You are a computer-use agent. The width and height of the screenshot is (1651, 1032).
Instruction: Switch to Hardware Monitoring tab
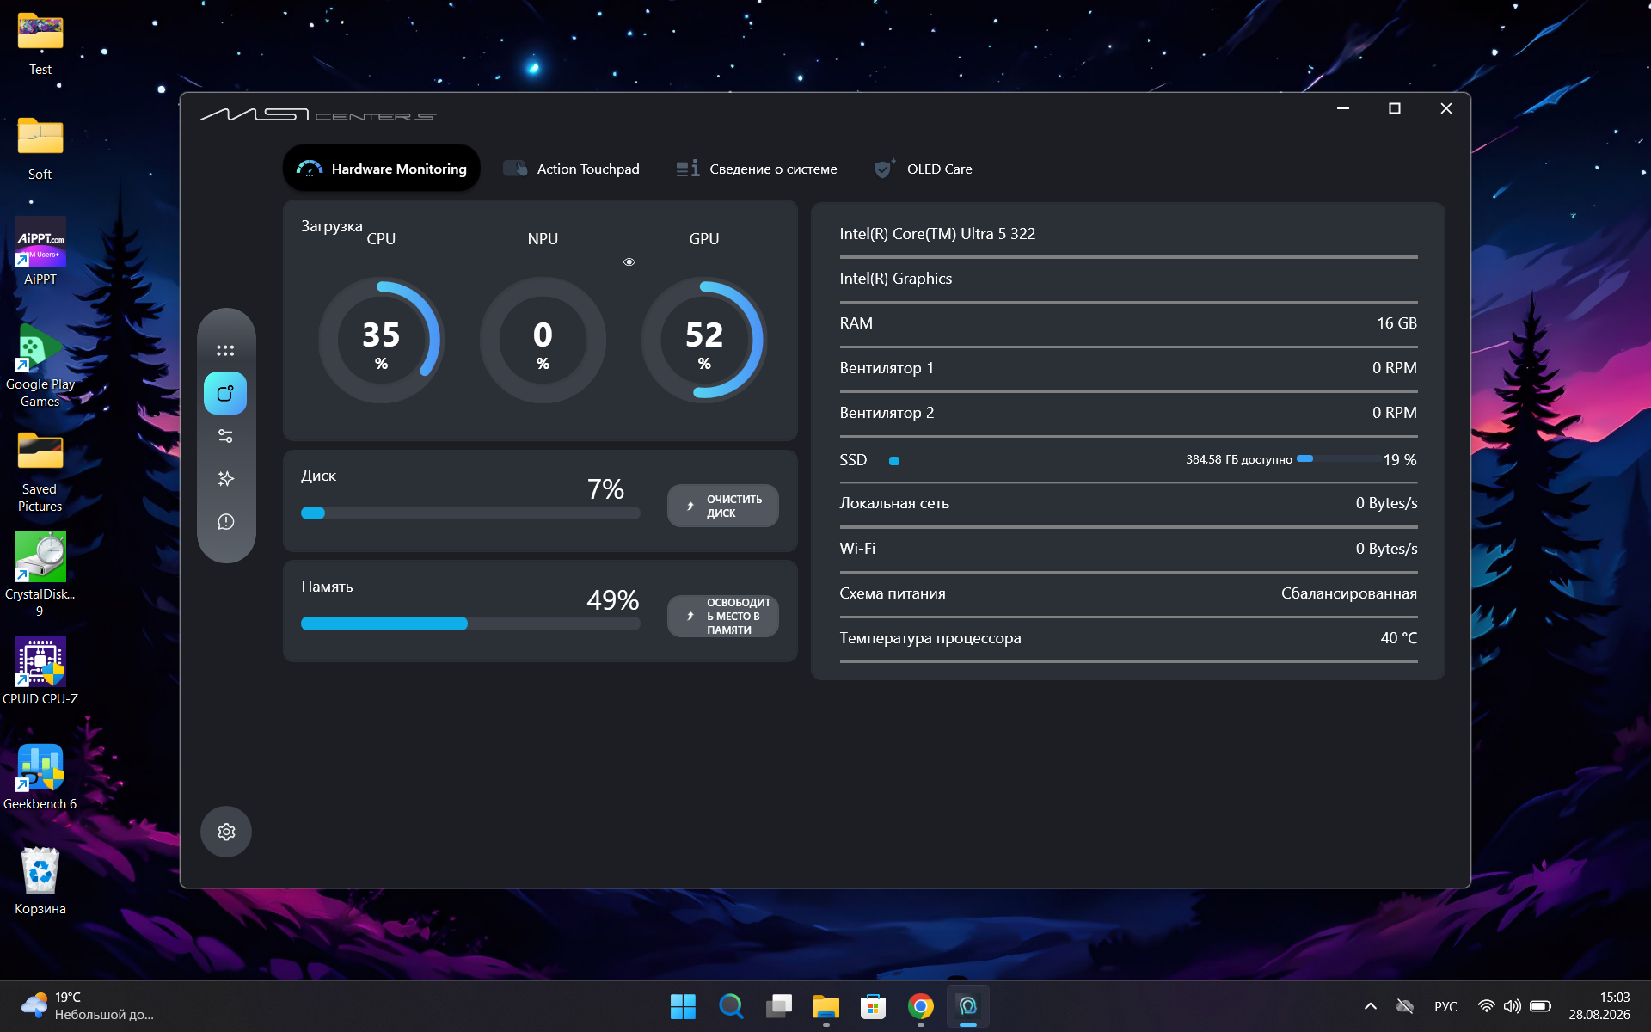coord(382,169)
